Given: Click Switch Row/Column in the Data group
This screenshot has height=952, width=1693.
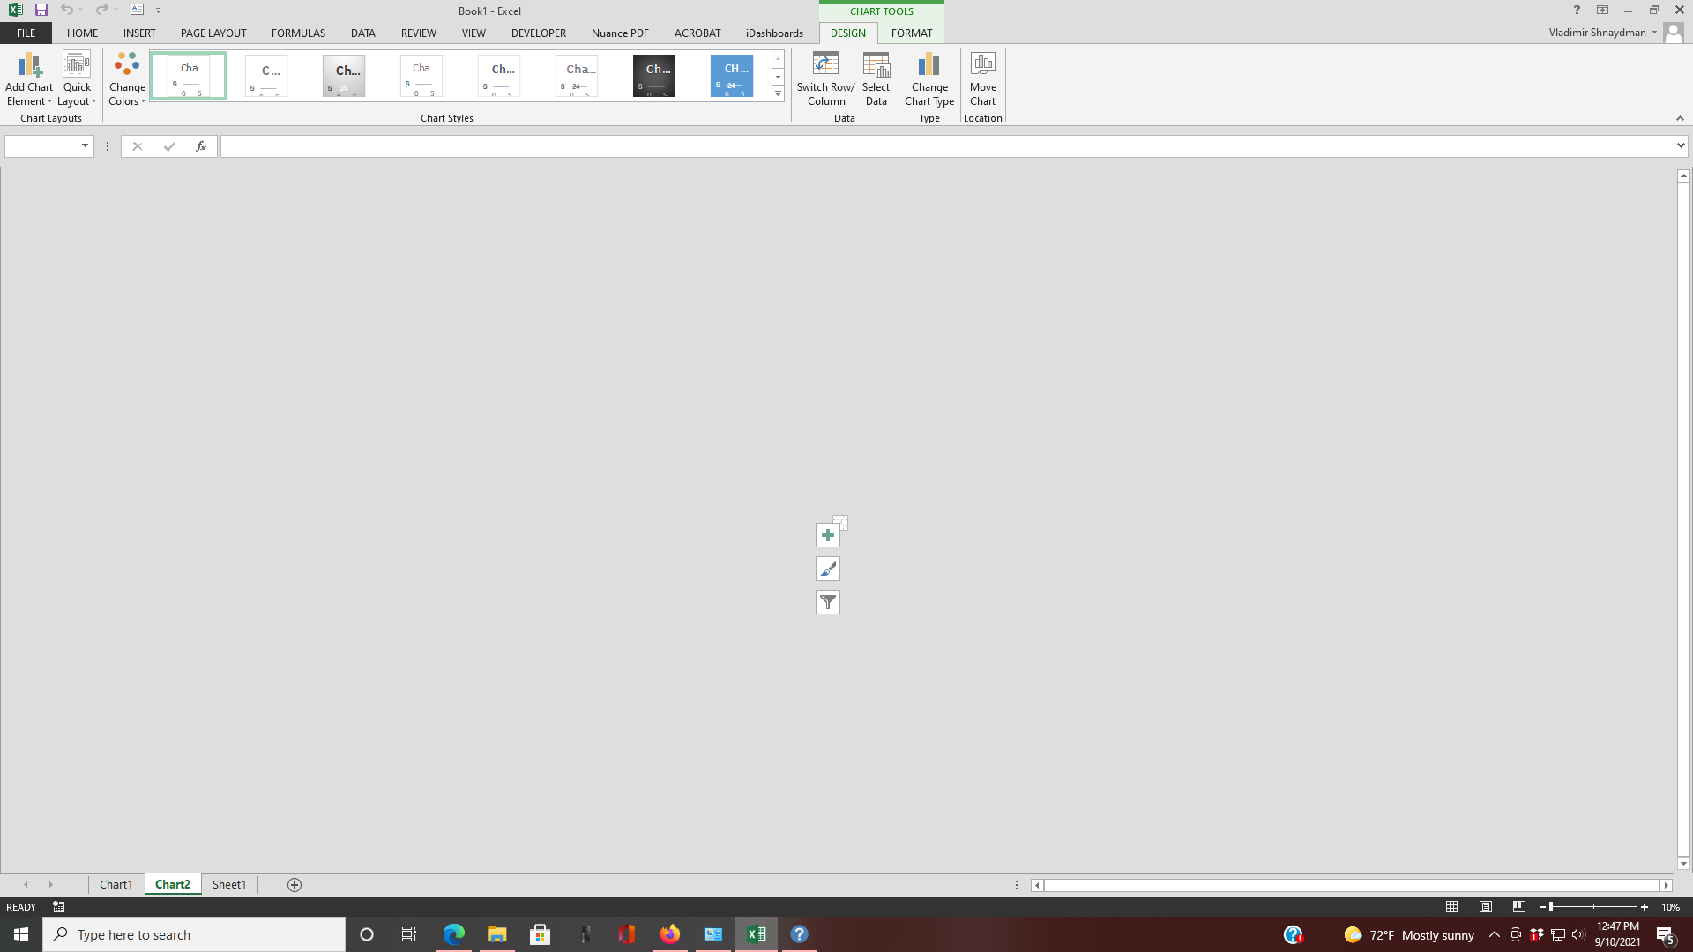Looking at the screenshot, I should tap(825, 79).
